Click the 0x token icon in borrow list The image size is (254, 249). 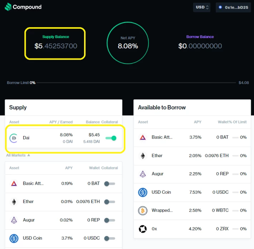143,229
